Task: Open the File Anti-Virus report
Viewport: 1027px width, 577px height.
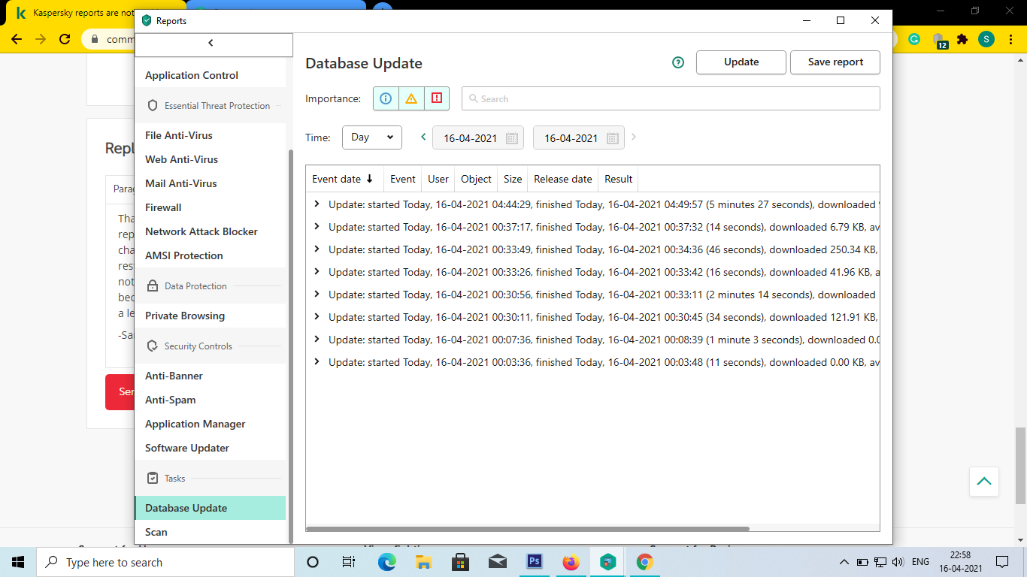Action: pos(210,135)
